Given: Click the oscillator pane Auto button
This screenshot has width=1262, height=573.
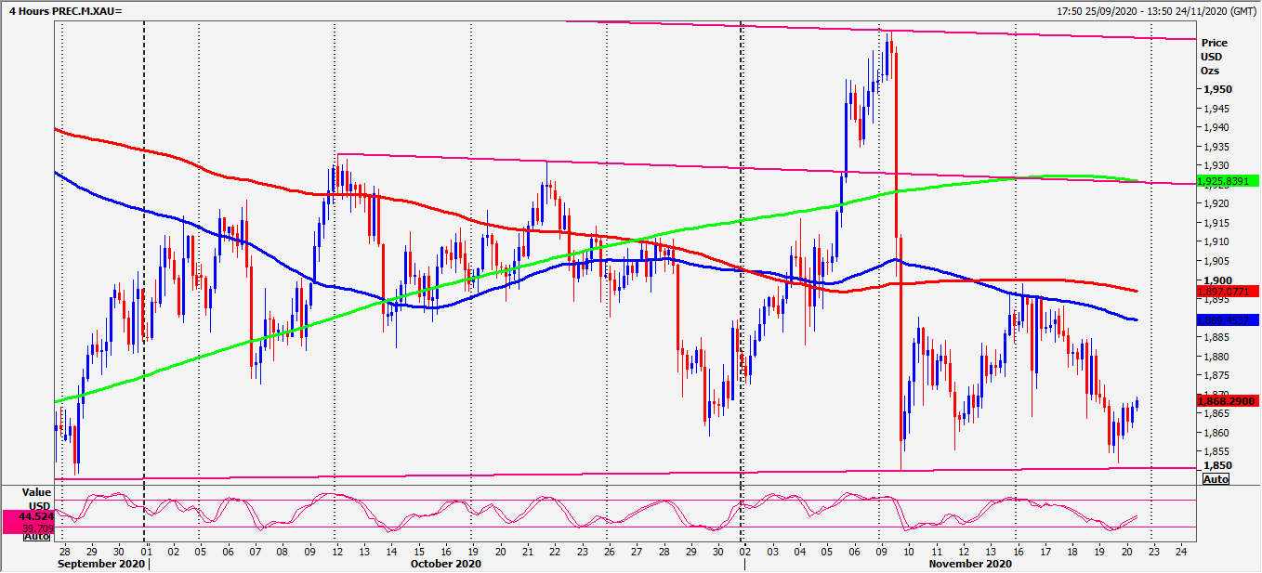Looking at the screenshot, I should (37, 536).
